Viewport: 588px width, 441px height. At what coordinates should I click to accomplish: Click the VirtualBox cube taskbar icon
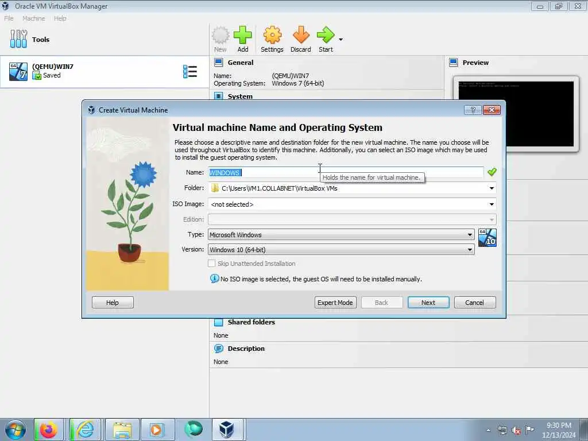point(226,430)
